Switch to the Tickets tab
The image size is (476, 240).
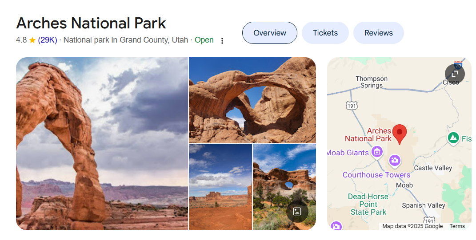(x=325, y=33)
